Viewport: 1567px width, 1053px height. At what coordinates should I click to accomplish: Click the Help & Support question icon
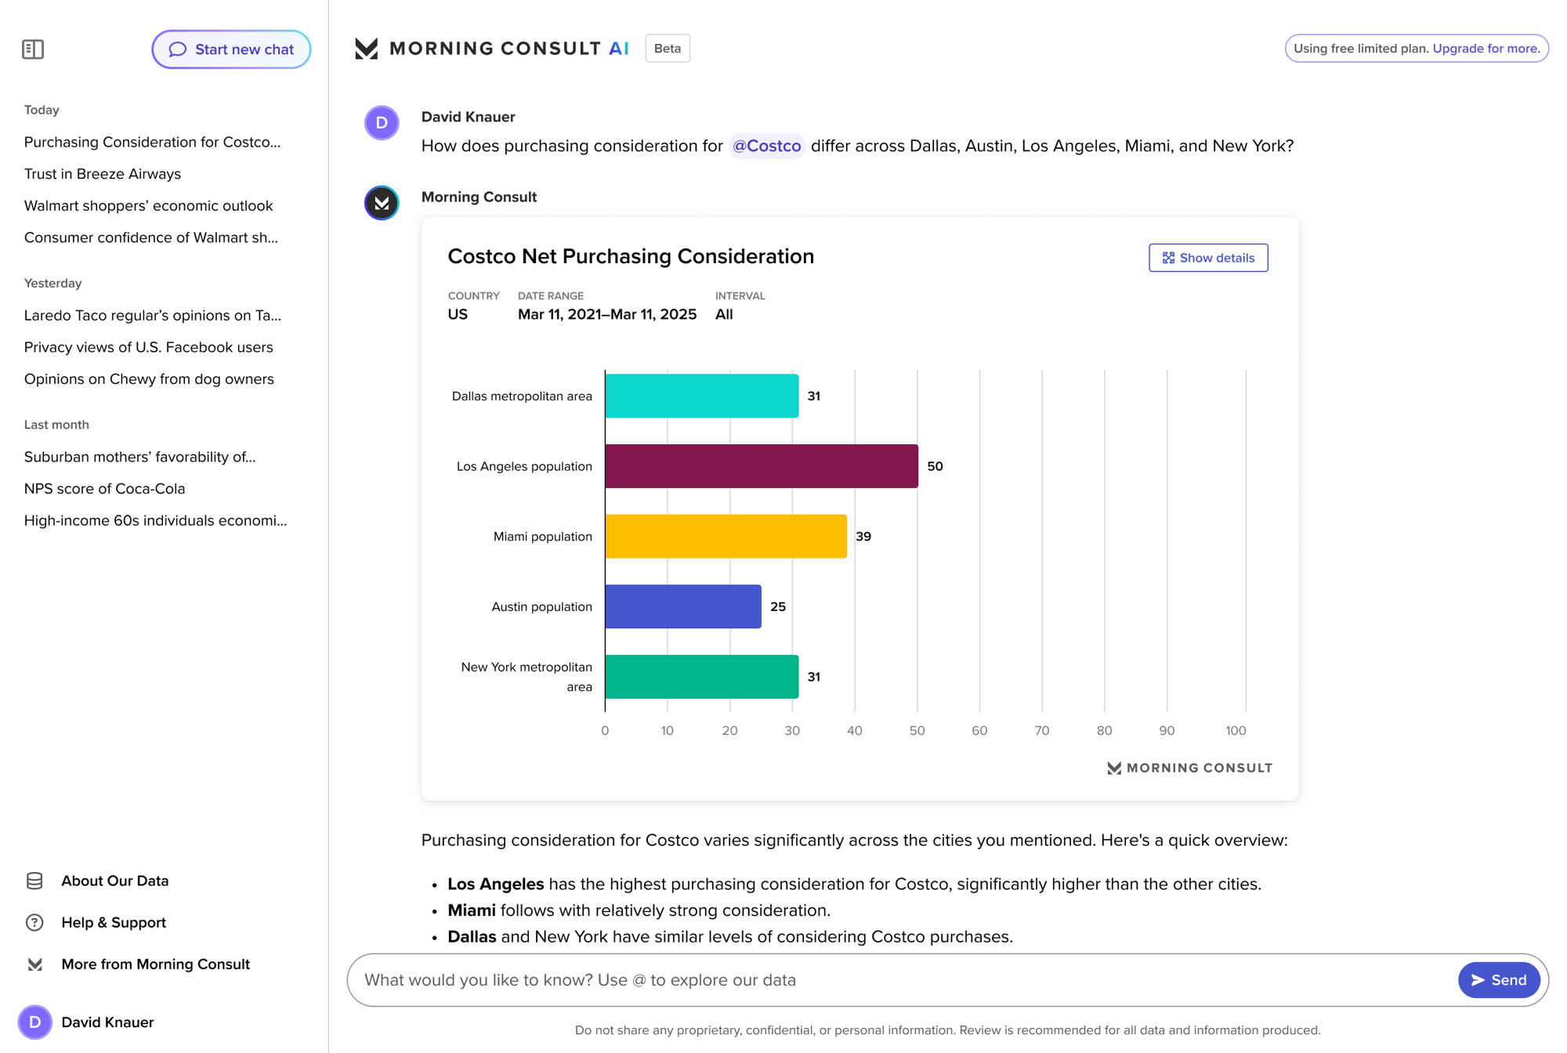[x=34, y=922]
